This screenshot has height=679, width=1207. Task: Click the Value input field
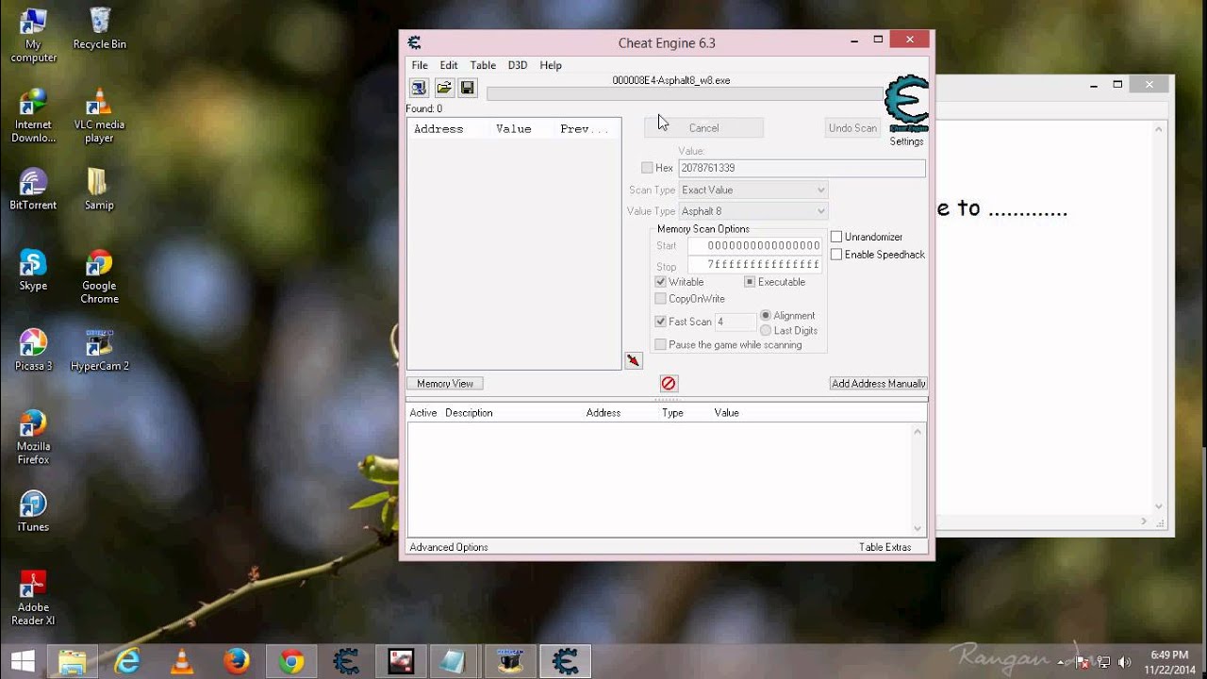coord(802,168)
